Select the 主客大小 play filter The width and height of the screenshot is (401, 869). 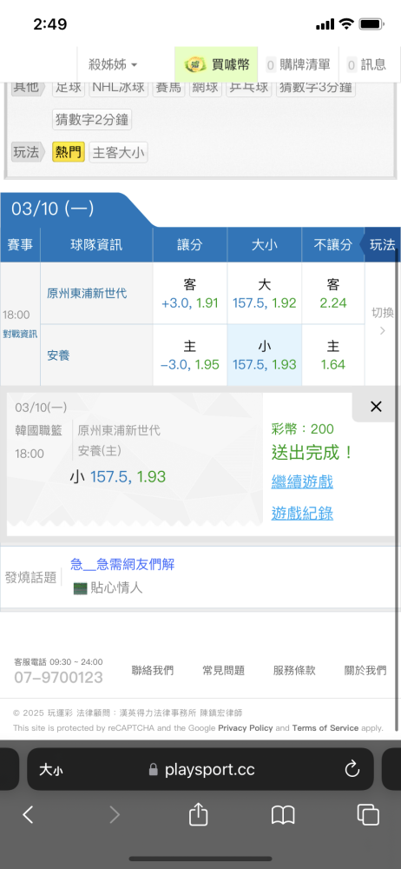coord(119,152)
